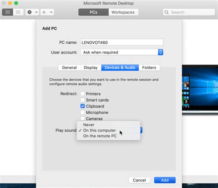This screenshot has width=218, height=188.
Task: Click the PC name input field
Action: [122, 42]
